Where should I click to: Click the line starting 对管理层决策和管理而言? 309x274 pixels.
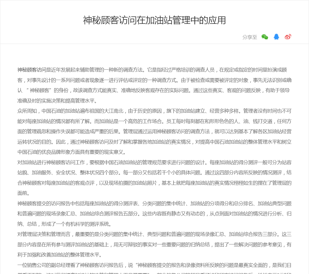[x=154, y=234]
